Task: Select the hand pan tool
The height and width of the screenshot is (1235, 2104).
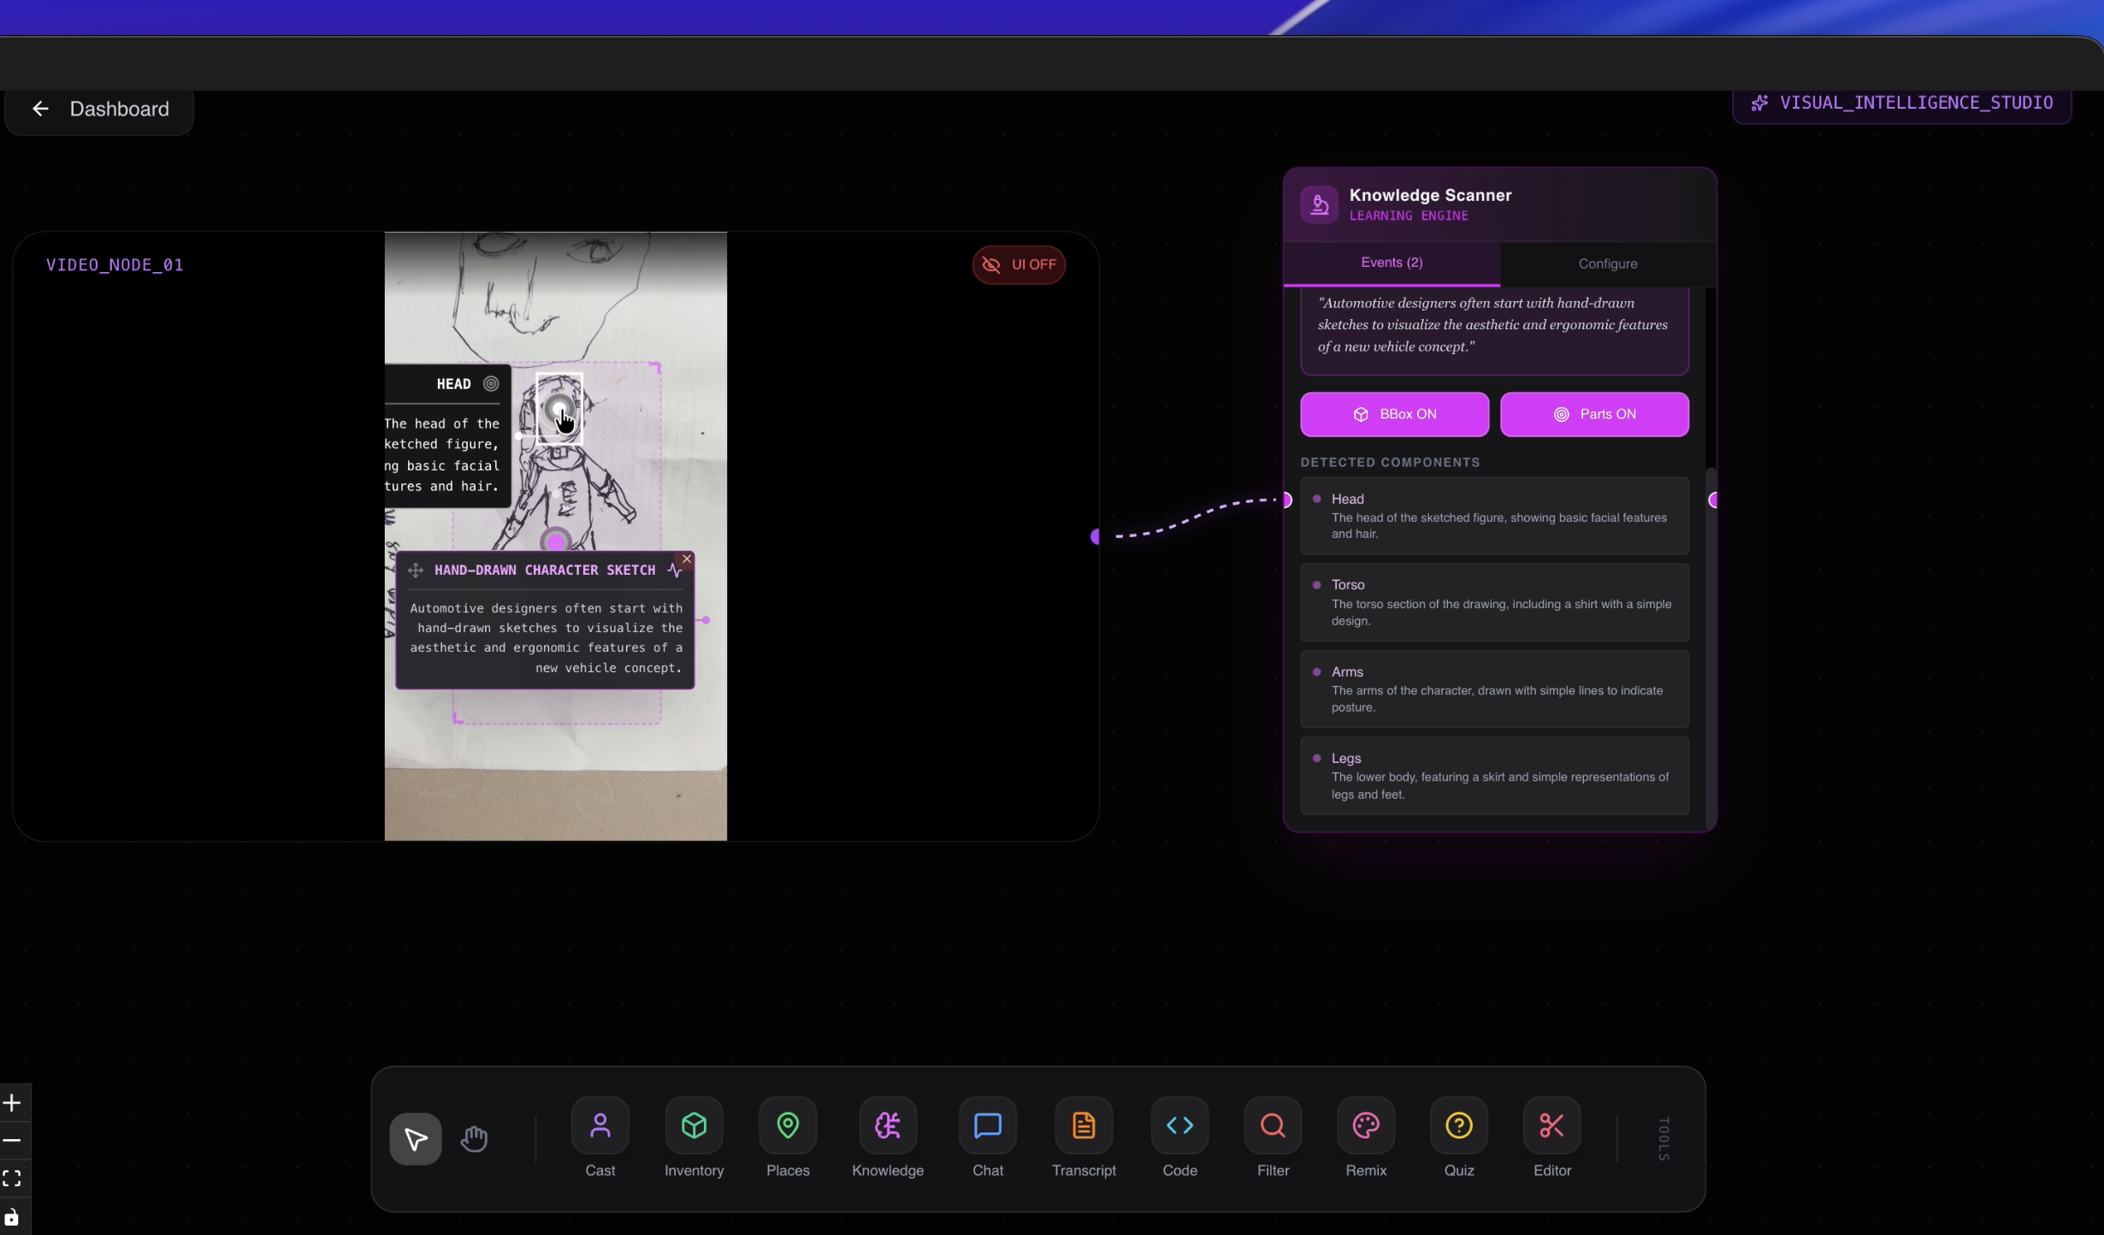Action: click(x=474, y=1139)
